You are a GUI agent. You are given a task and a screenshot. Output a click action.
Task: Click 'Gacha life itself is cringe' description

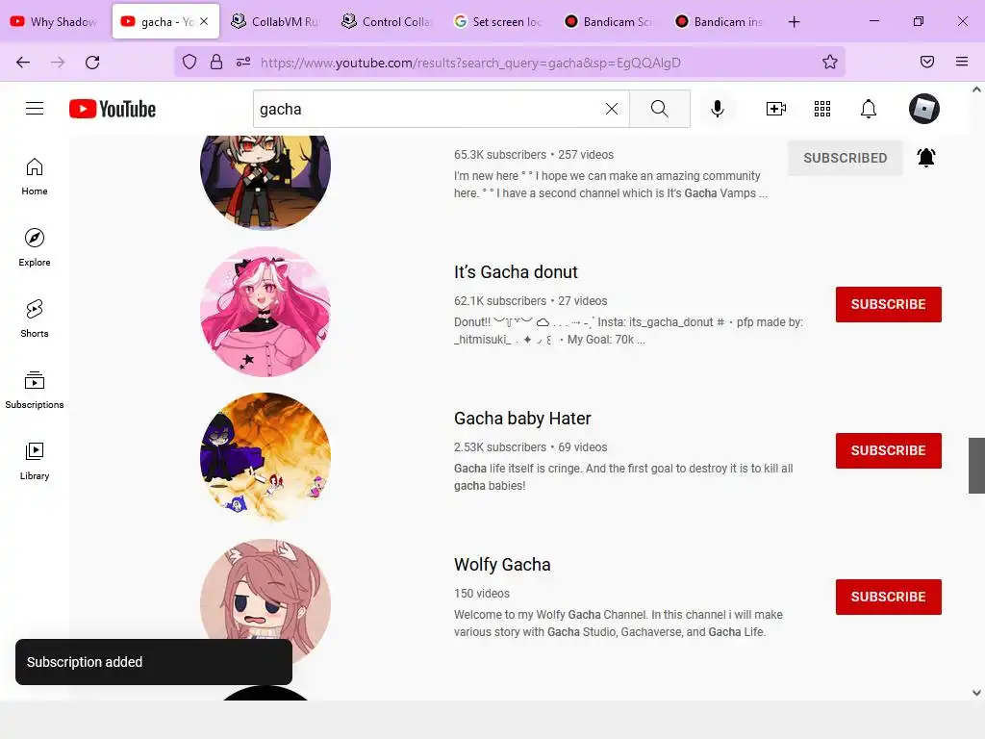(x=623, y=477)
